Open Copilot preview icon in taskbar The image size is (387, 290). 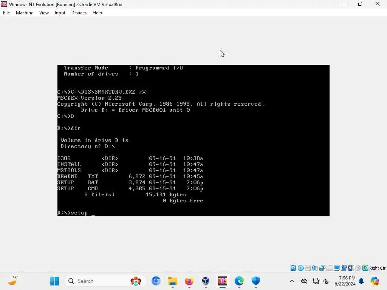tap(375, 281)
